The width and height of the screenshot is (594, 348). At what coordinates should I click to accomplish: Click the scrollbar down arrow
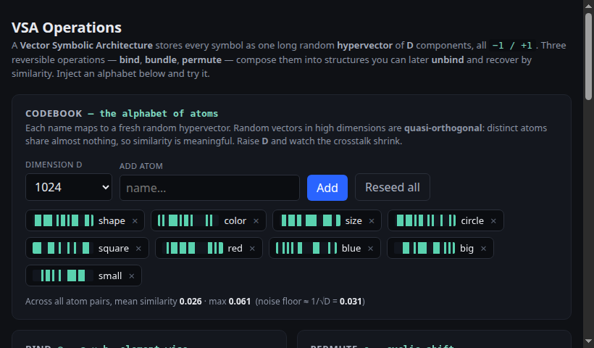[x=588, y=341]
